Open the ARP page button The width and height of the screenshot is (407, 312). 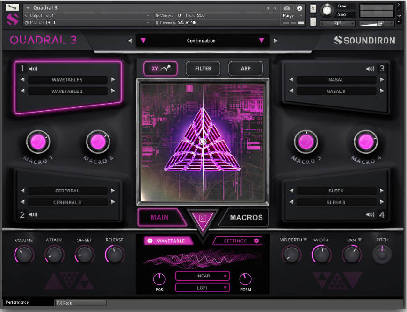[245, 68]
